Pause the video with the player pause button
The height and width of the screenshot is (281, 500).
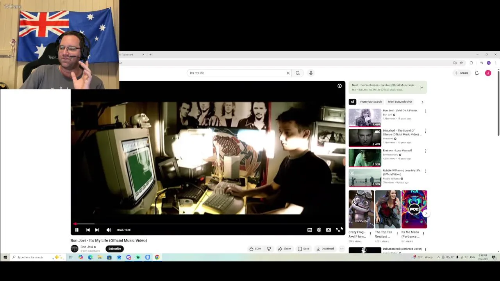tap(77, 230)
